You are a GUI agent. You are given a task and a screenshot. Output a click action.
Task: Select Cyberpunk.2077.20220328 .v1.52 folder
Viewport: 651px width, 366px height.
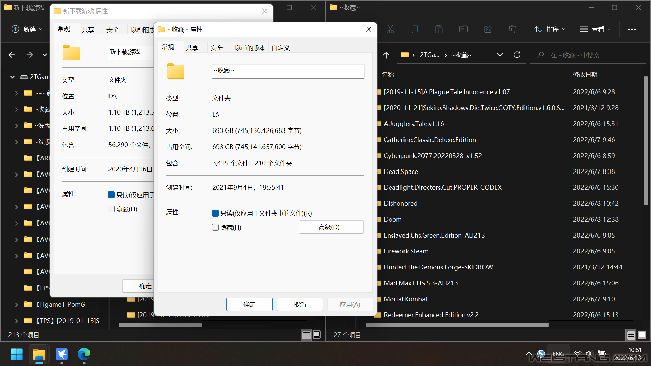[x=433, y=156]
